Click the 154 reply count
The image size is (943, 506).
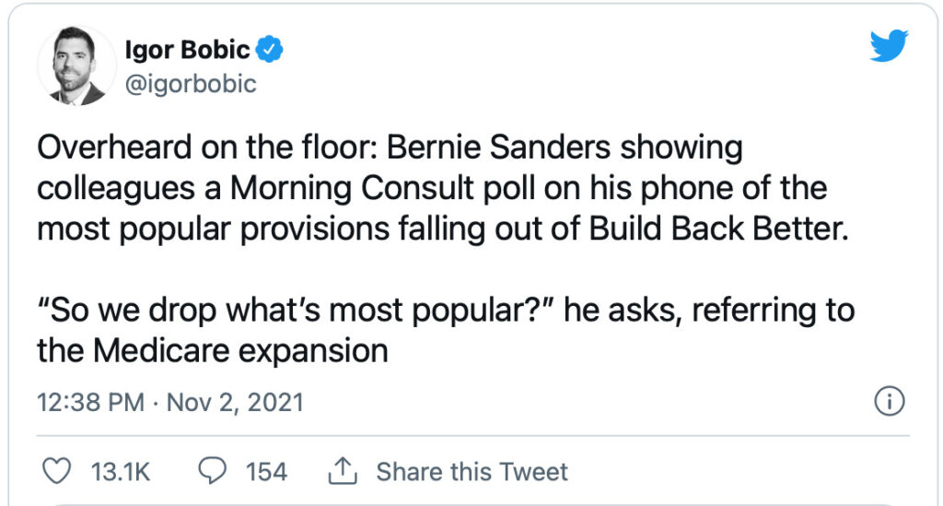click(266, 472)
